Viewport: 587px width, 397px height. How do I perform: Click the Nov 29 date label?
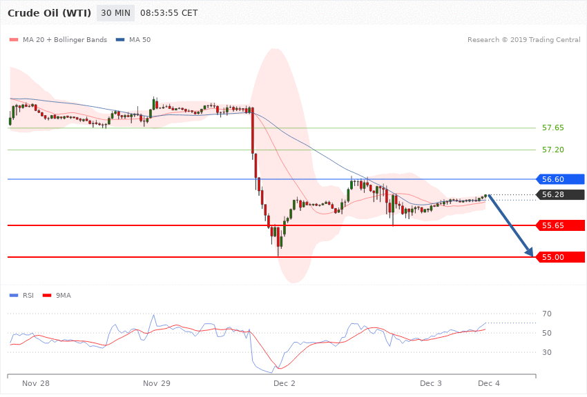point(157,383)
